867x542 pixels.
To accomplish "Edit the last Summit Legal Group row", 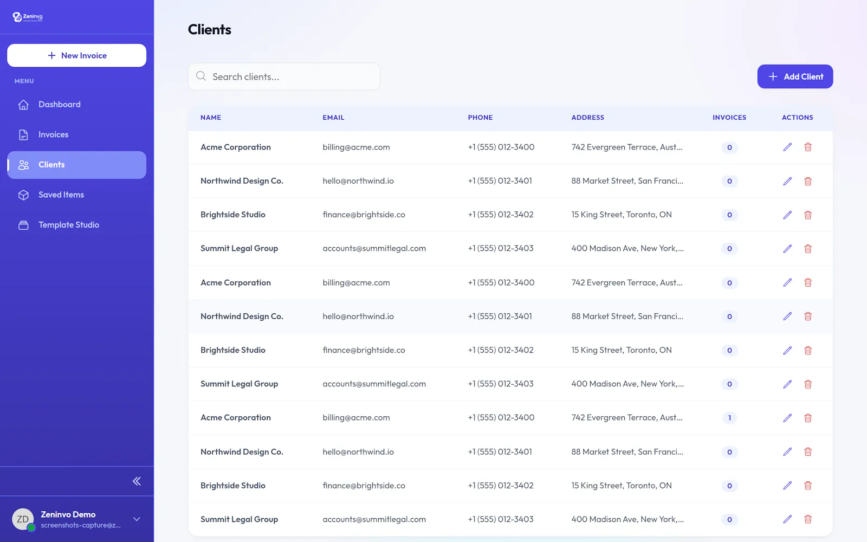I will click(787, 519).
